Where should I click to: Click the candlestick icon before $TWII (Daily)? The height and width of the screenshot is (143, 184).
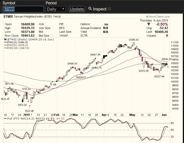[x=5, y=39]
